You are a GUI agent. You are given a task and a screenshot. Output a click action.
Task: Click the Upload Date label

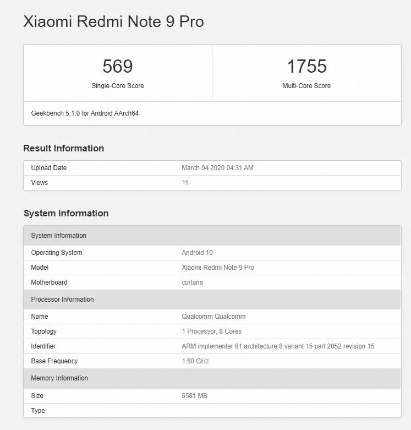point(49,168)
